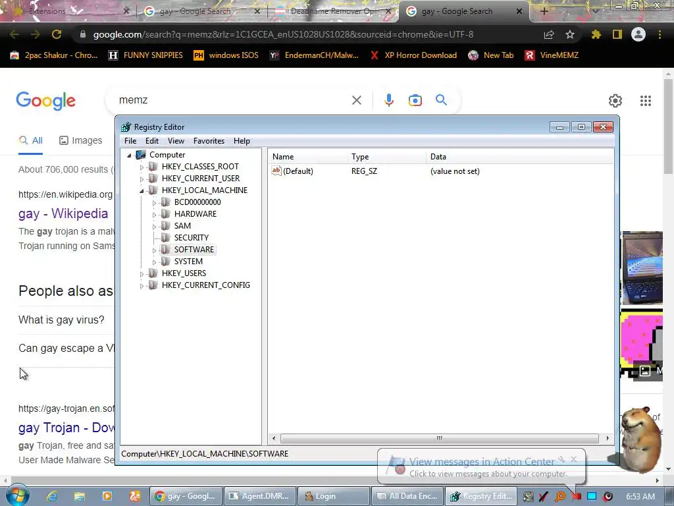
Task: Expand HKEY_USERS tree node
Action: (x=142, y=273)
